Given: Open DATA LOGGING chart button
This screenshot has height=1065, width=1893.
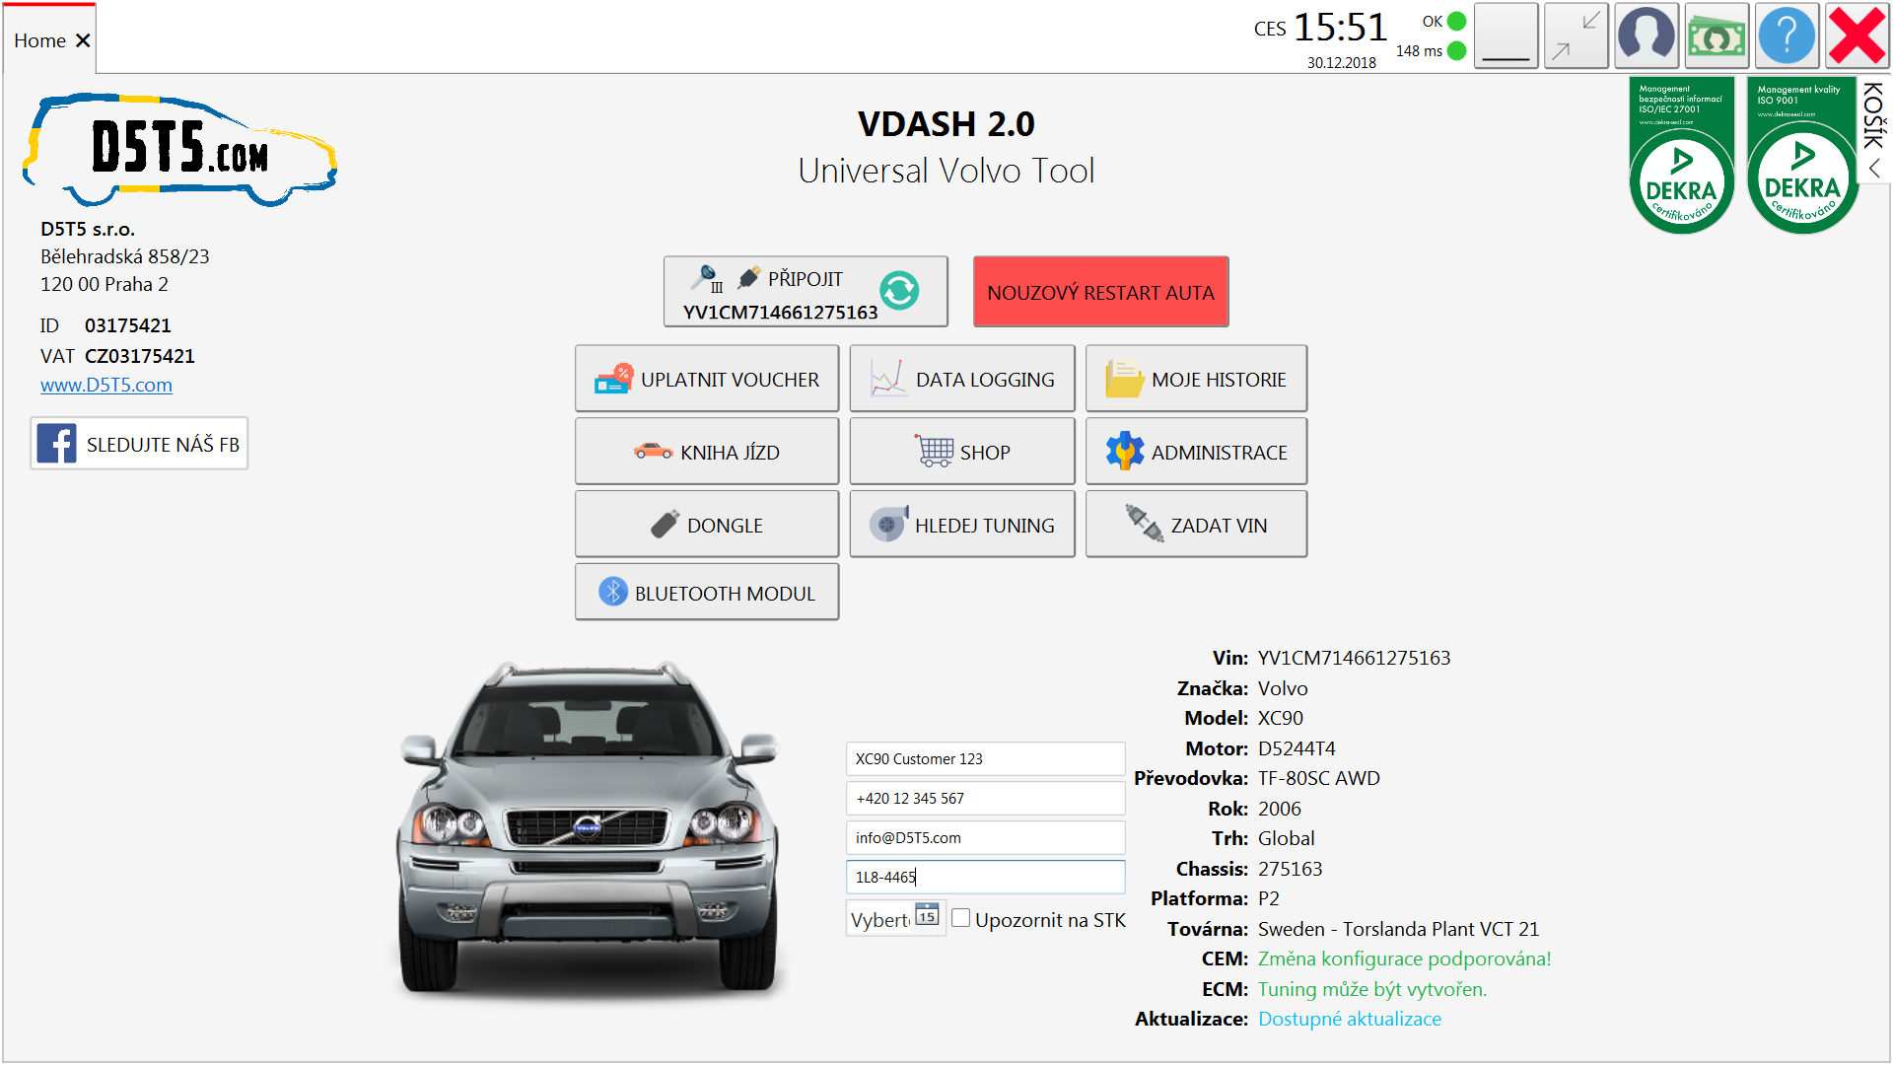Looking at the screenshot, I should (961, 379).
